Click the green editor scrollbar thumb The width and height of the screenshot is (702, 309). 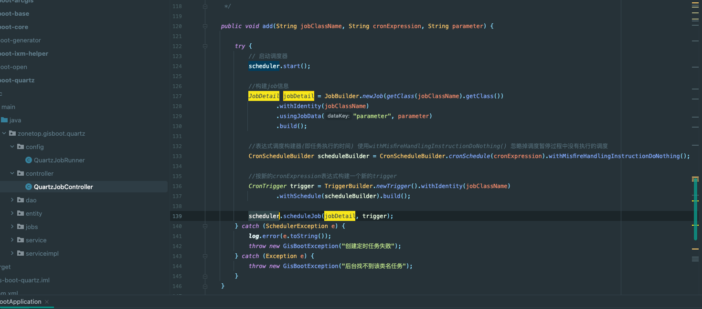[x=695, y=209]
